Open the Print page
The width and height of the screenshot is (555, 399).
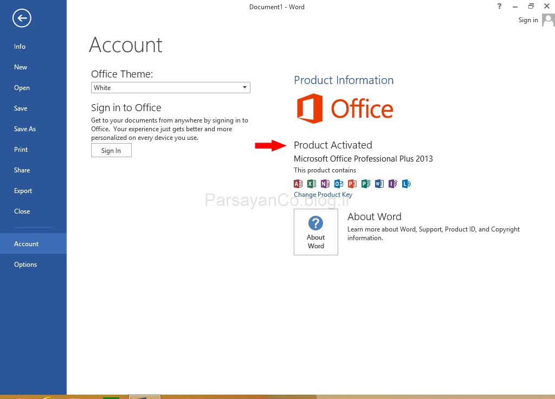33,150
